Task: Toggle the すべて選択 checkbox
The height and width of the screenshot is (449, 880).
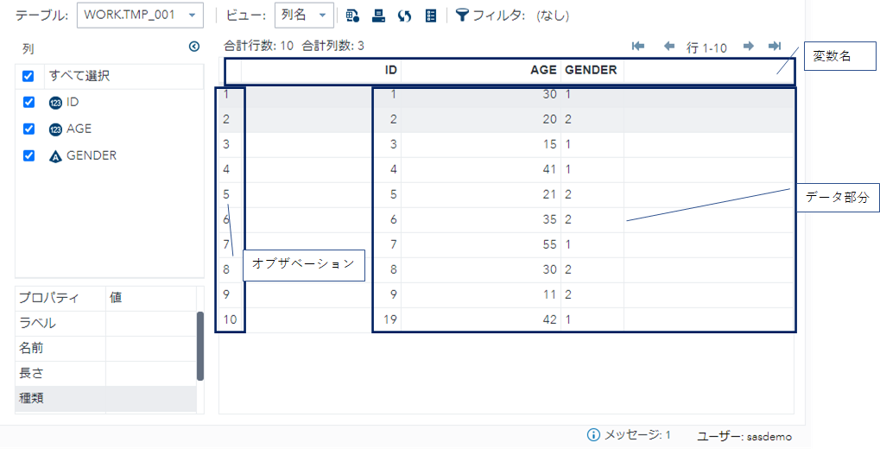Action: (28, 76)
